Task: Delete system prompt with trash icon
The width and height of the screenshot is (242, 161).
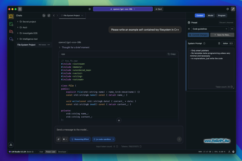Action: click(219, 43)
